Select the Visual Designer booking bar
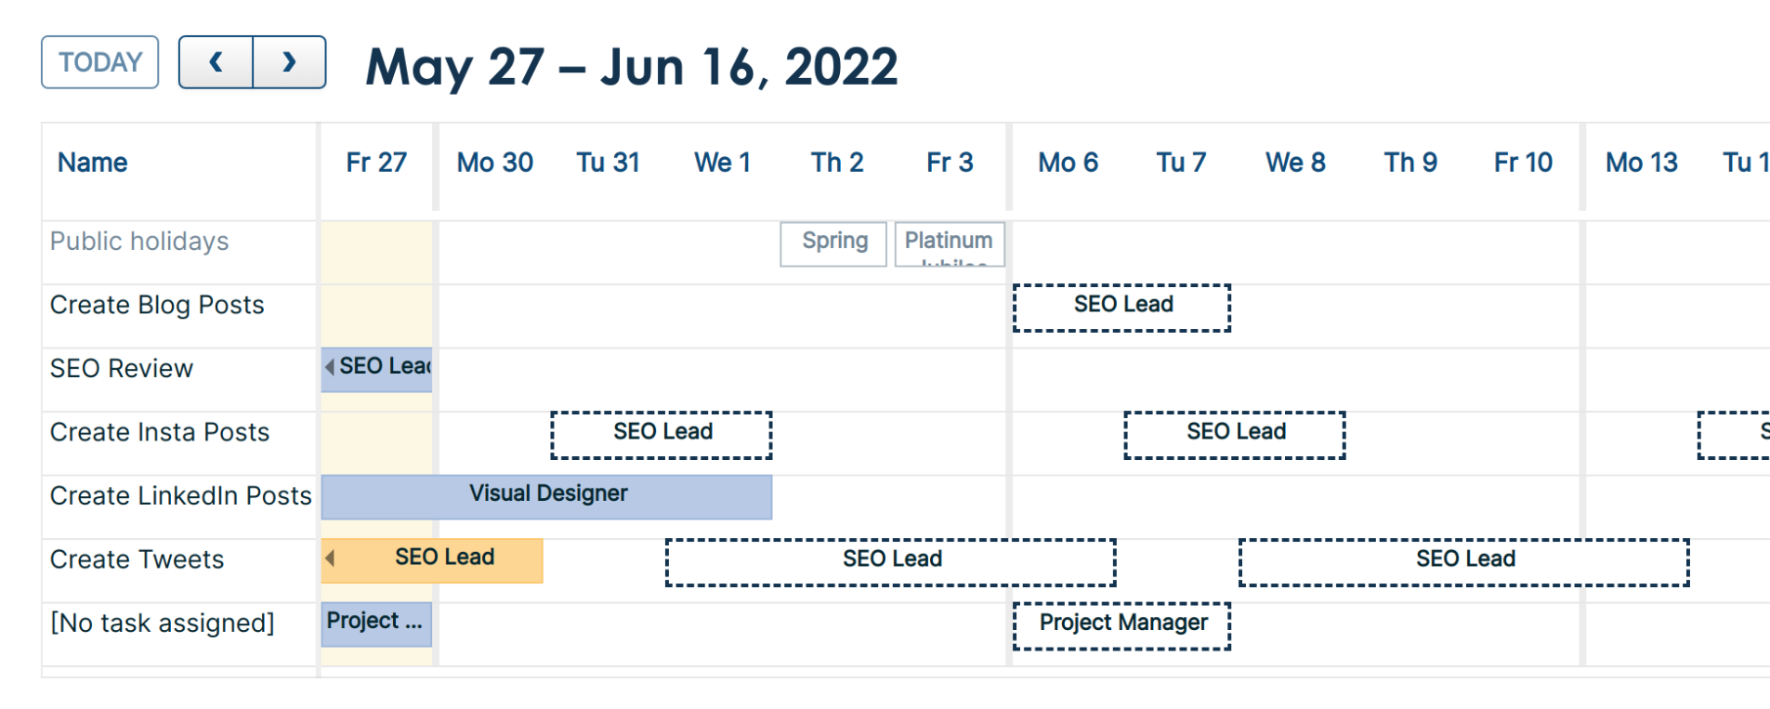The image size is (1770, 709). [547, 495]
